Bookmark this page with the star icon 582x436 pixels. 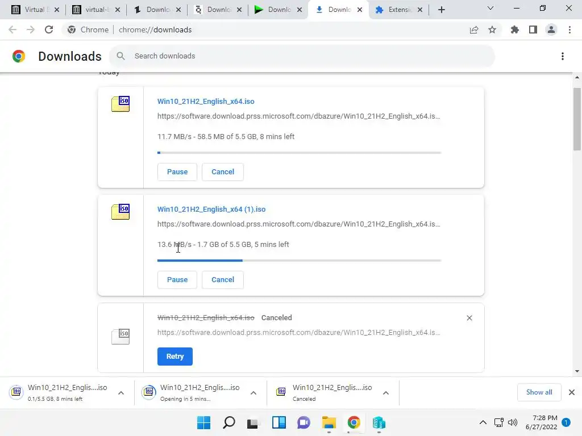492,30
